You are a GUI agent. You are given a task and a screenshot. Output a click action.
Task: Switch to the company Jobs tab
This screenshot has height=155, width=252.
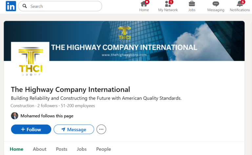click(82, 149)
